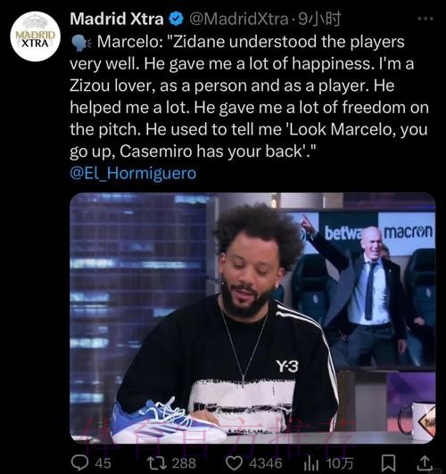
Task: Click the 288 retweets count
Action: tap(184, 463)
